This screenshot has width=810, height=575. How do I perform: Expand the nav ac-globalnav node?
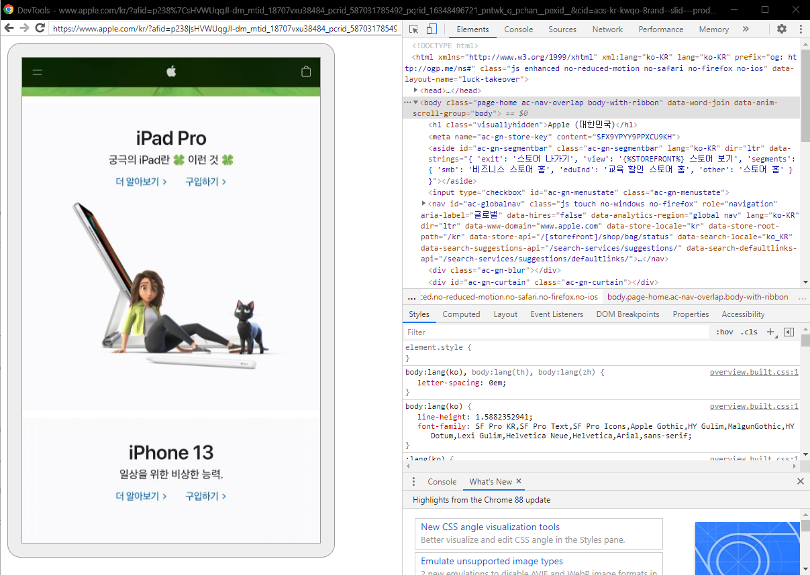(424, 203)
